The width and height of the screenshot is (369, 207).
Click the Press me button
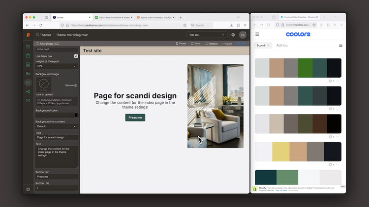[x=135, y=118]
